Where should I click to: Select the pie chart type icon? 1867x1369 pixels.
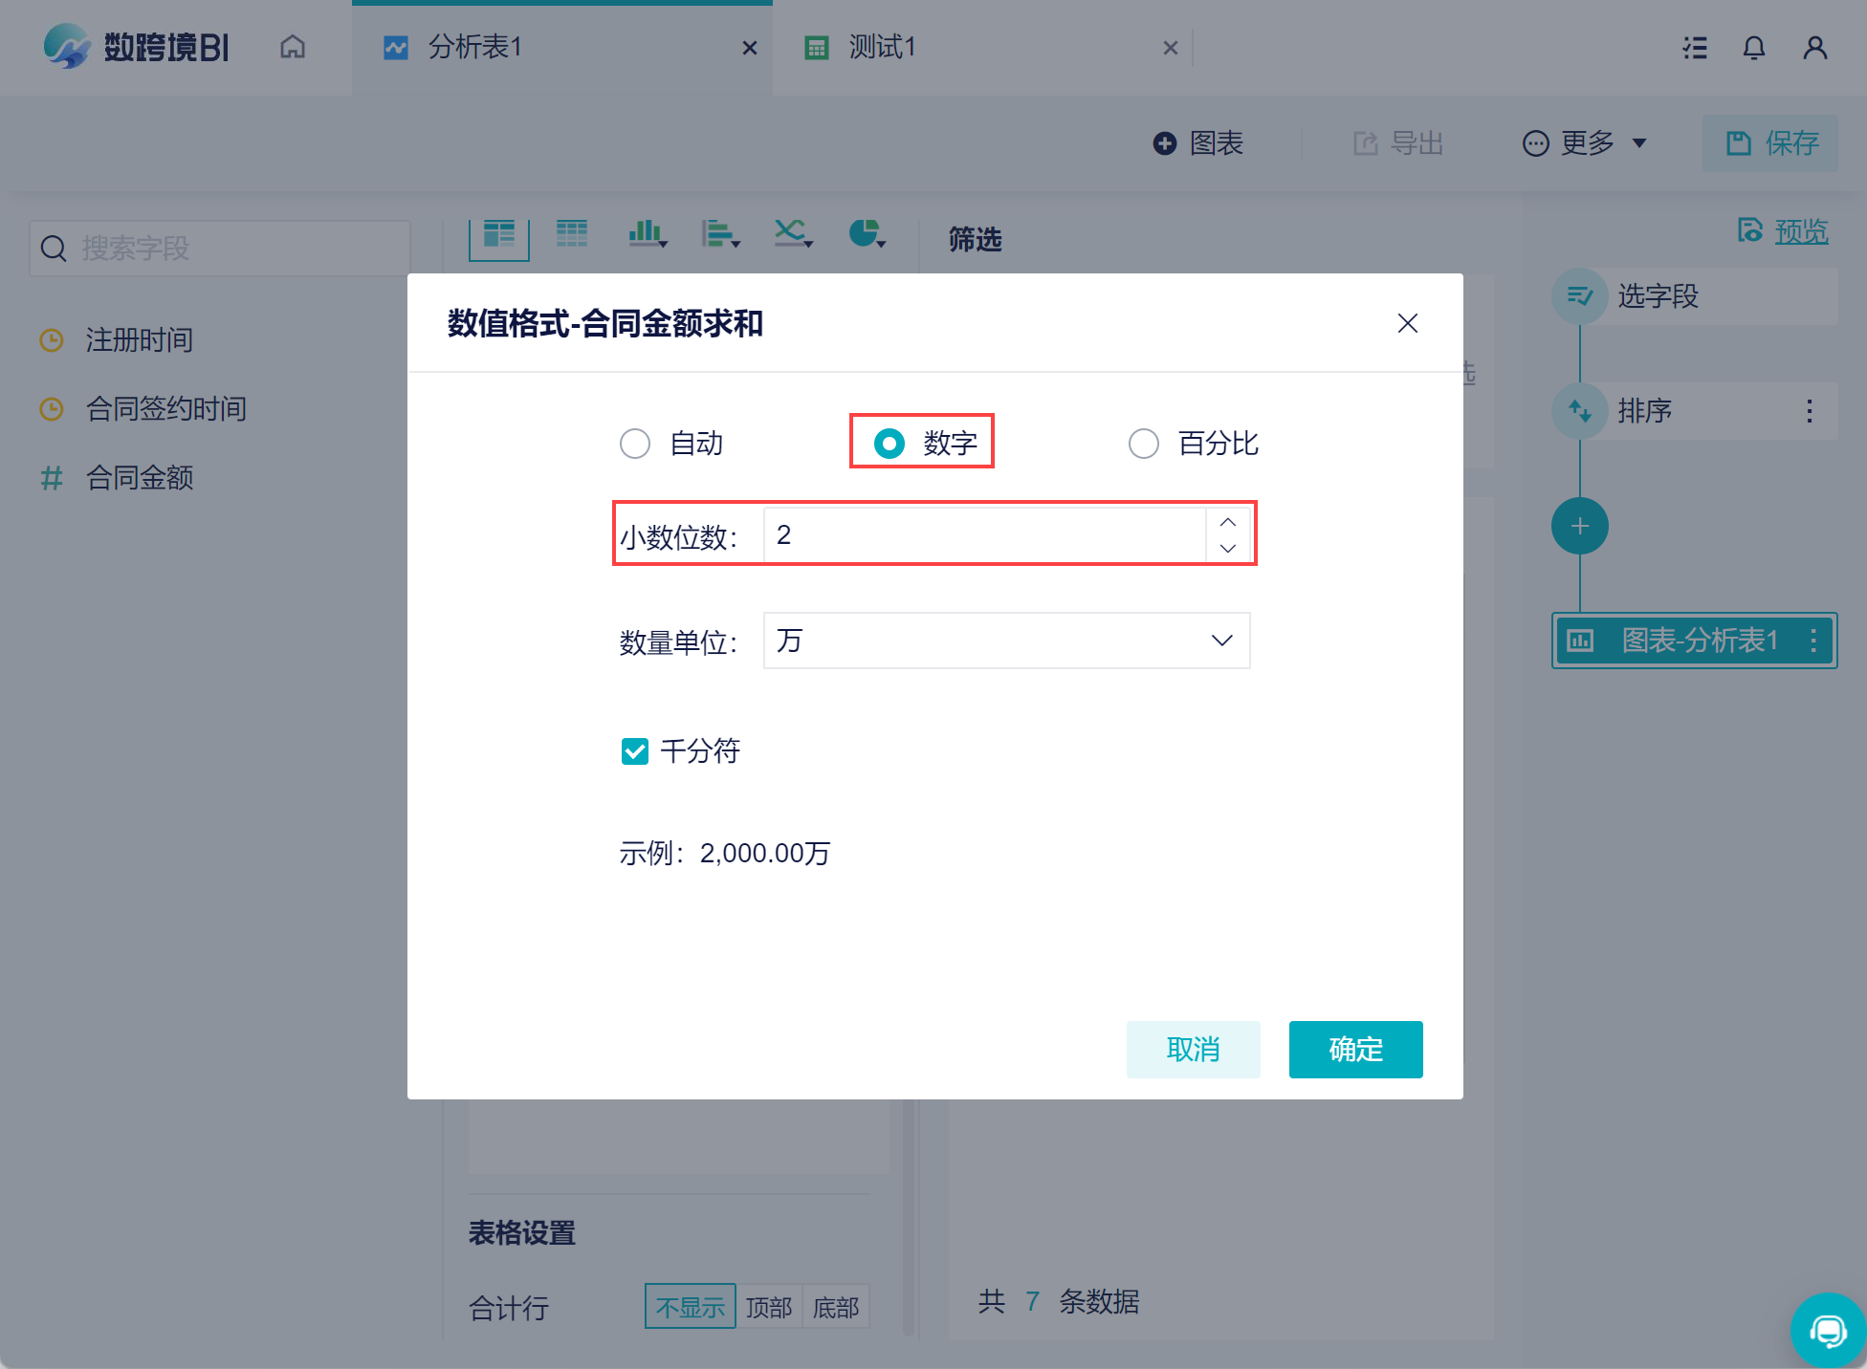coord(866,233)
